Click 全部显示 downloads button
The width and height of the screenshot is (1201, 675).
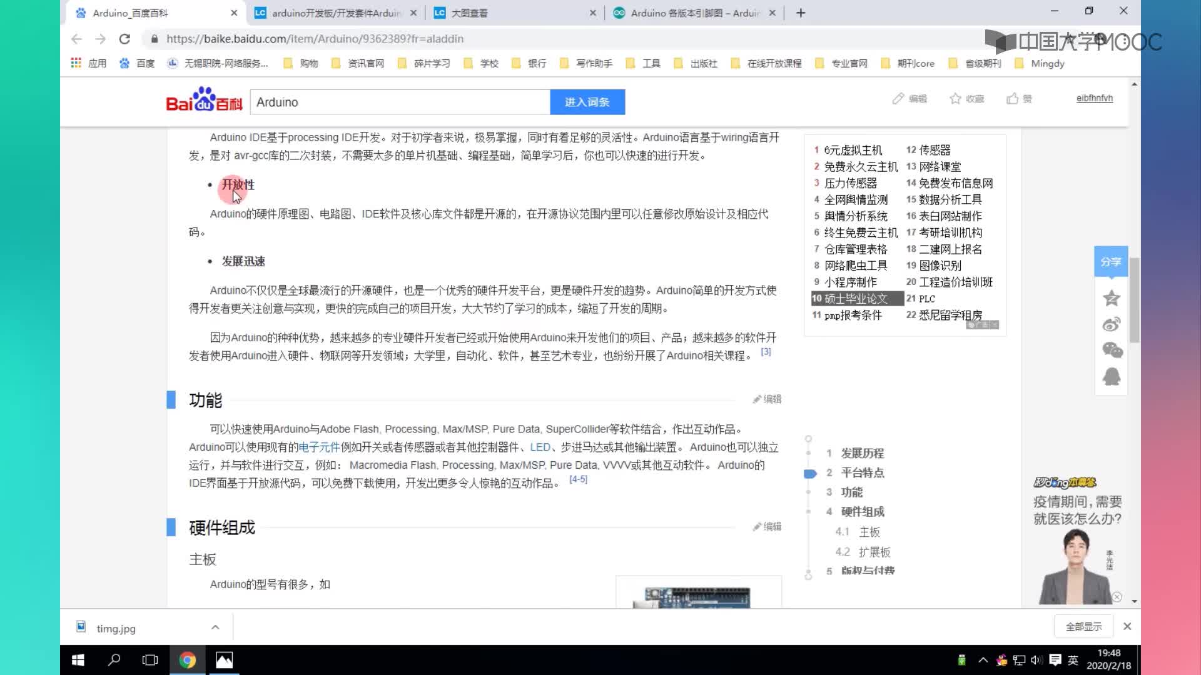coord(1084,626)
